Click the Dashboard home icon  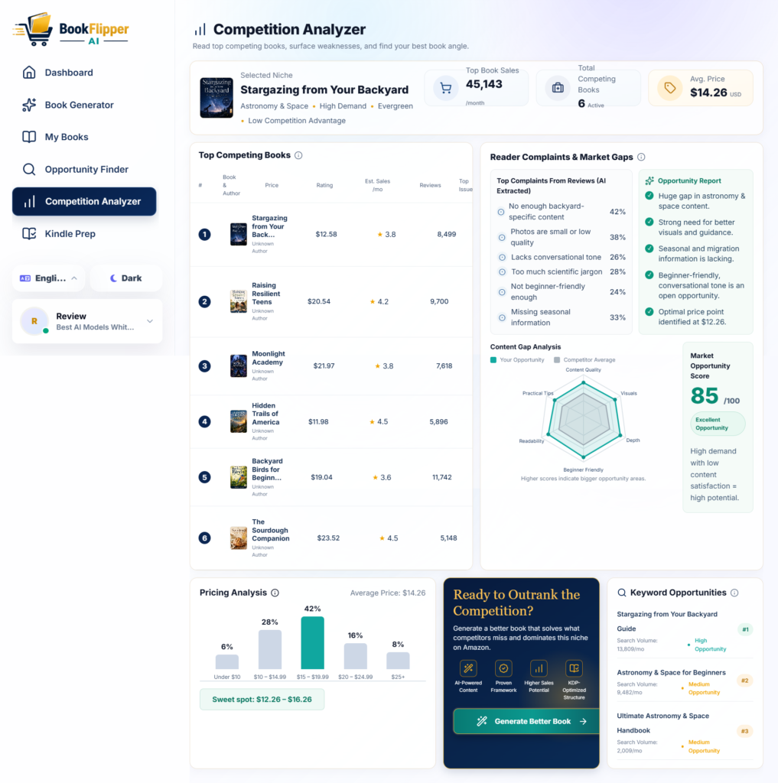pyautogui.click(x=29, y=73)
